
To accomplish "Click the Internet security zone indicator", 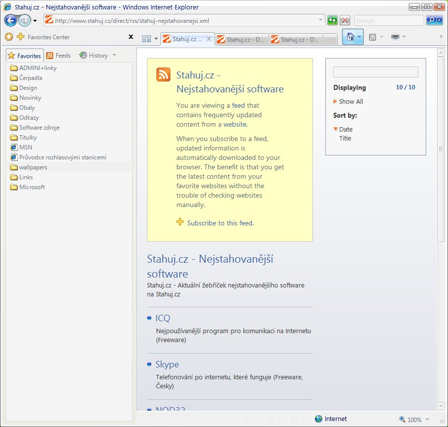I will [331, 419].
